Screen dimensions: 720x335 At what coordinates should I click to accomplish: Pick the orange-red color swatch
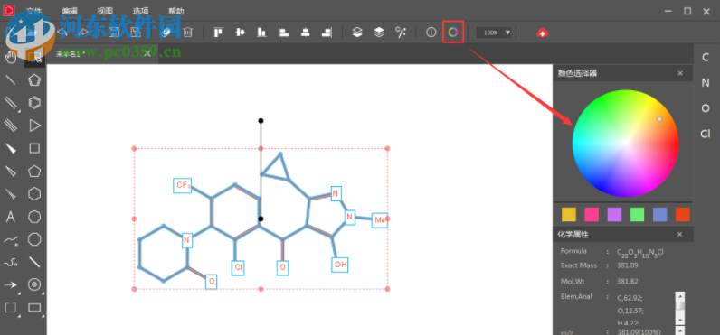point(683,215)
